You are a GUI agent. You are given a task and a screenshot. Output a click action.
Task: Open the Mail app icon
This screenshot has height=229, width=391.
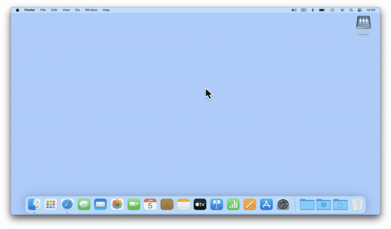click(100, 204)
